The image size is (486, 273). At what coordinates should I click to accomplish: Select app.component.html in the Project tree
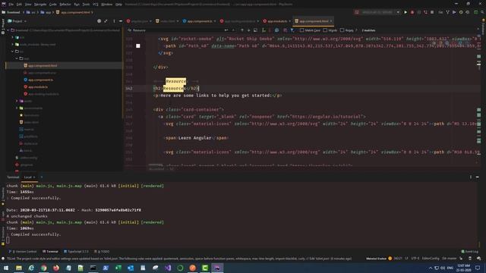coord(43,66)
